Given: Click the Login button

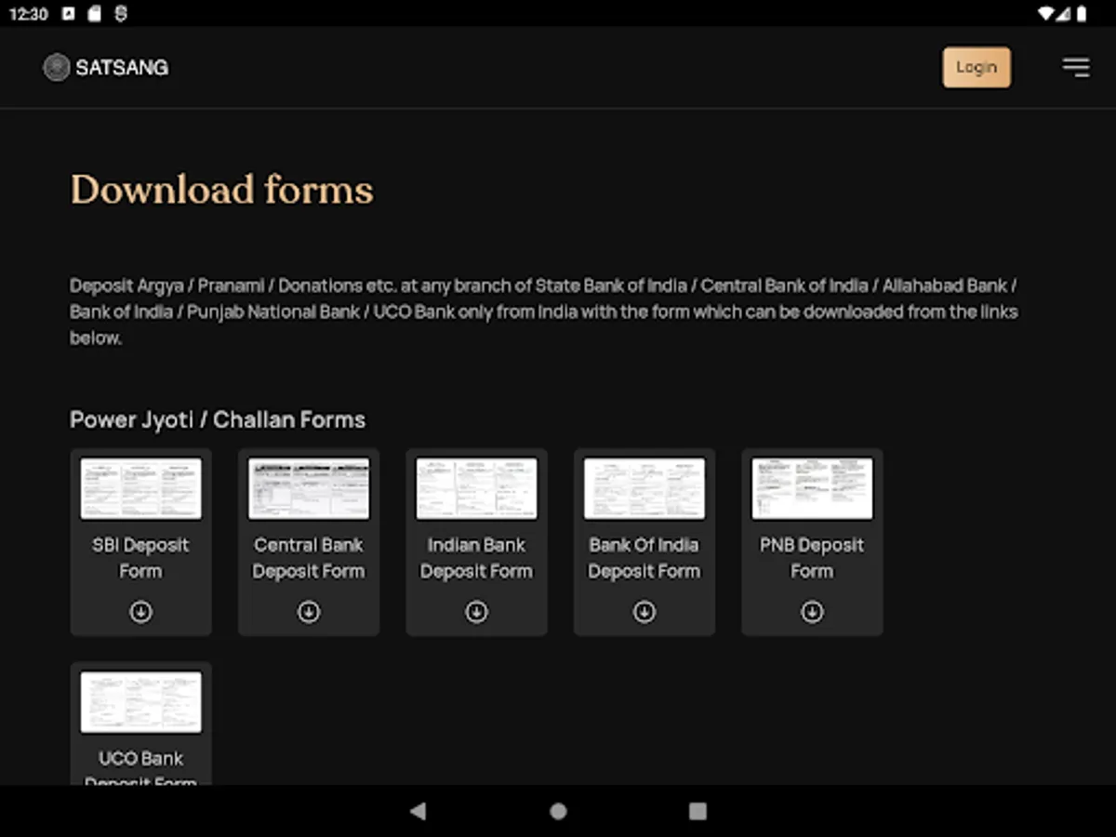Looking at the screenshot, I should coord(976,67).
